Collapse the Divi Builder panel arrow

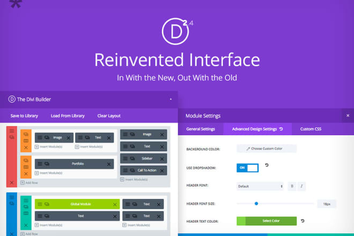[x=171, y=99]
